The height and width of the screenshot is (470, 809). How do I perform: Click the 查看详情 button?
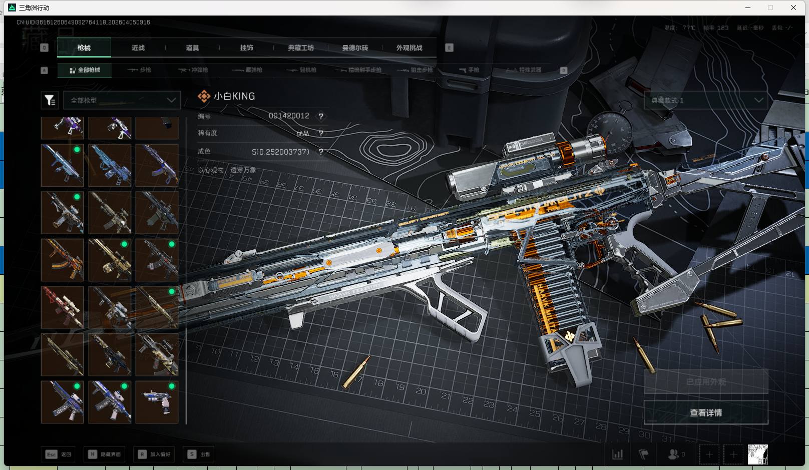click(x=706, y=412)
